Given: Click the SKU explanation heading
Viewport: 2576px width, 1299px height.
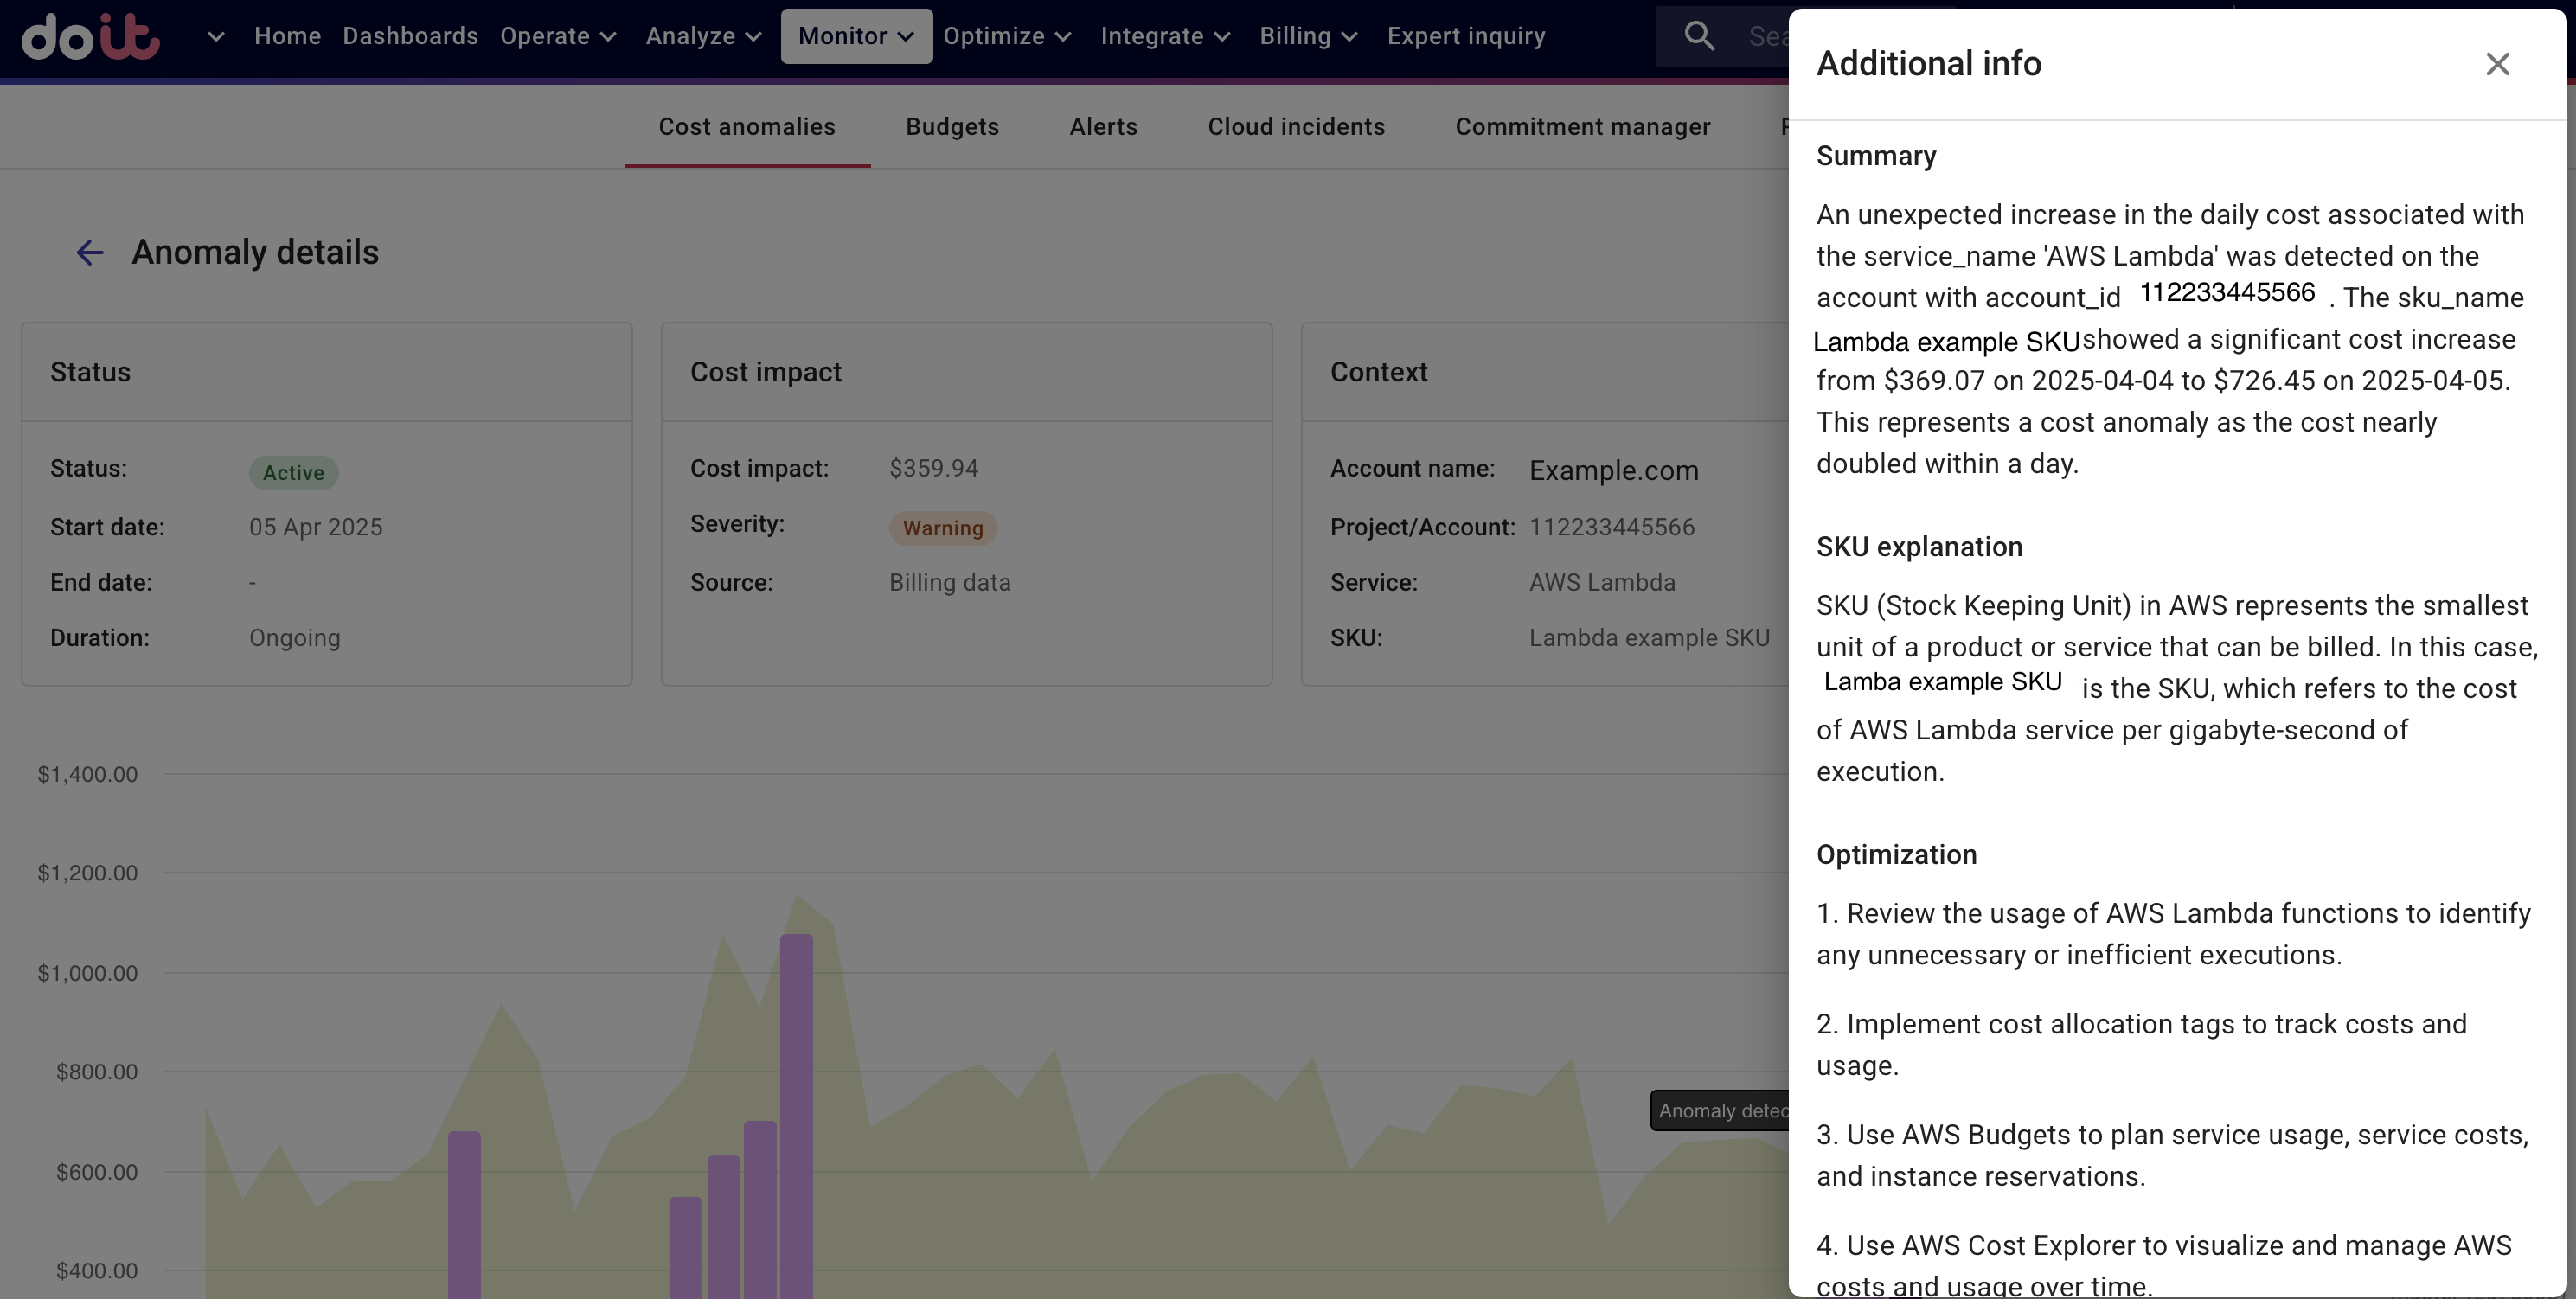Looking at the screenshot, I should (x=1919, y=547).
